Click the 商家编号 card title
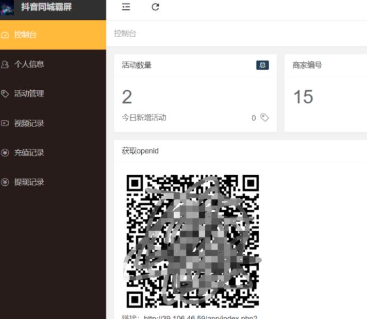Viewport: 367px width, 319px height. (307, 65)
